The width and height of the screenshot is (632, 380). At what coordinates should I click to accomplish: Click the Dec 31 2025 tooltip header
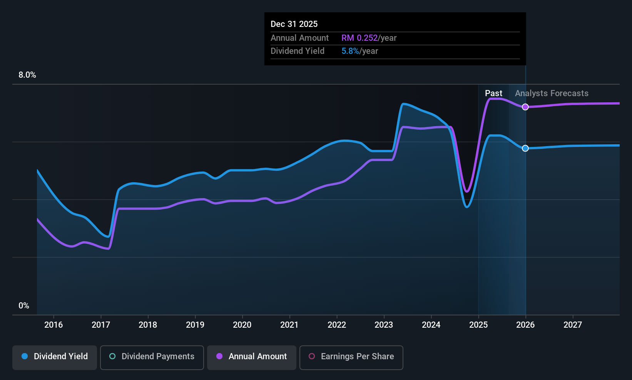click(294, 24)
